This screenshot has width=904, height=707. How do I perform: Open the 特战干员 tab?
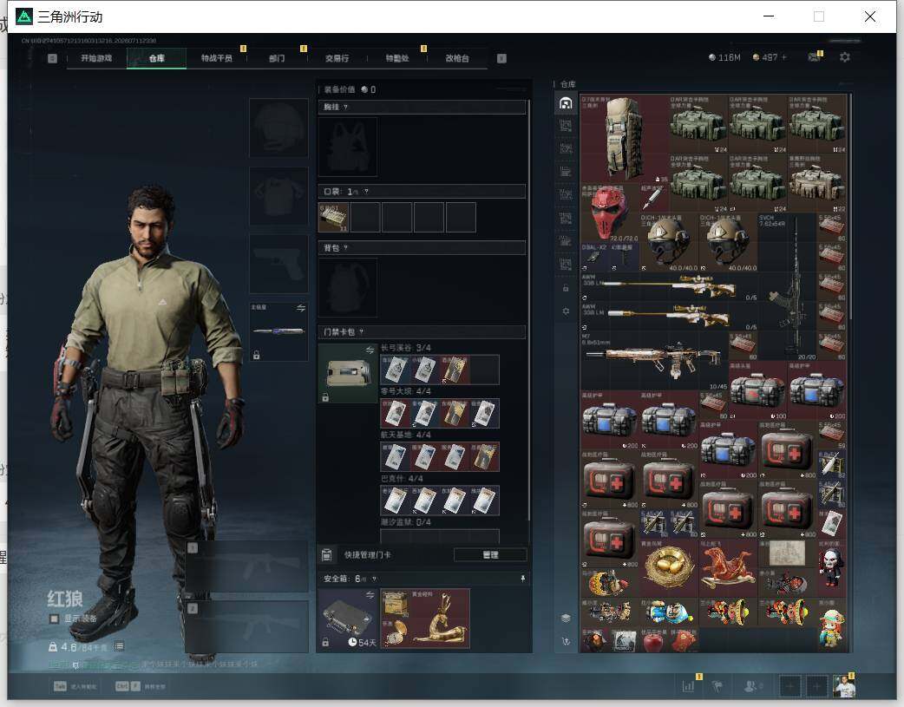click(x=217, y=58)
